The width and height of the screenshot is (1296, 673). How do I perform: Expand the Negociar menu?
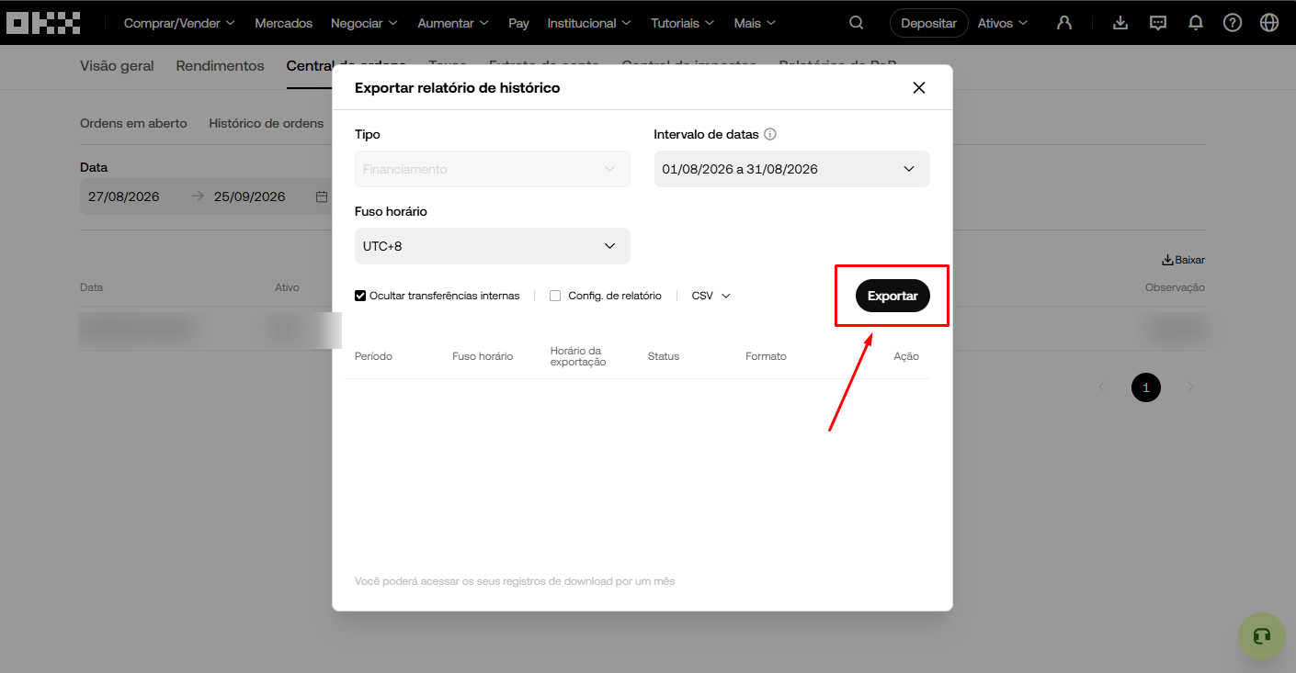point(364,23)
